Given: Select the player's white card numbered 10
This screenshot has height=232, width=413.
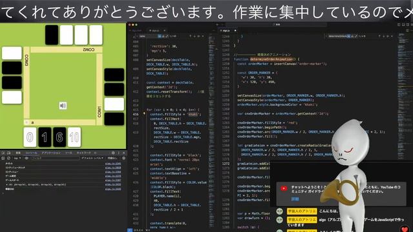Looking at the screenshot, I should click(x=74, y=137).
